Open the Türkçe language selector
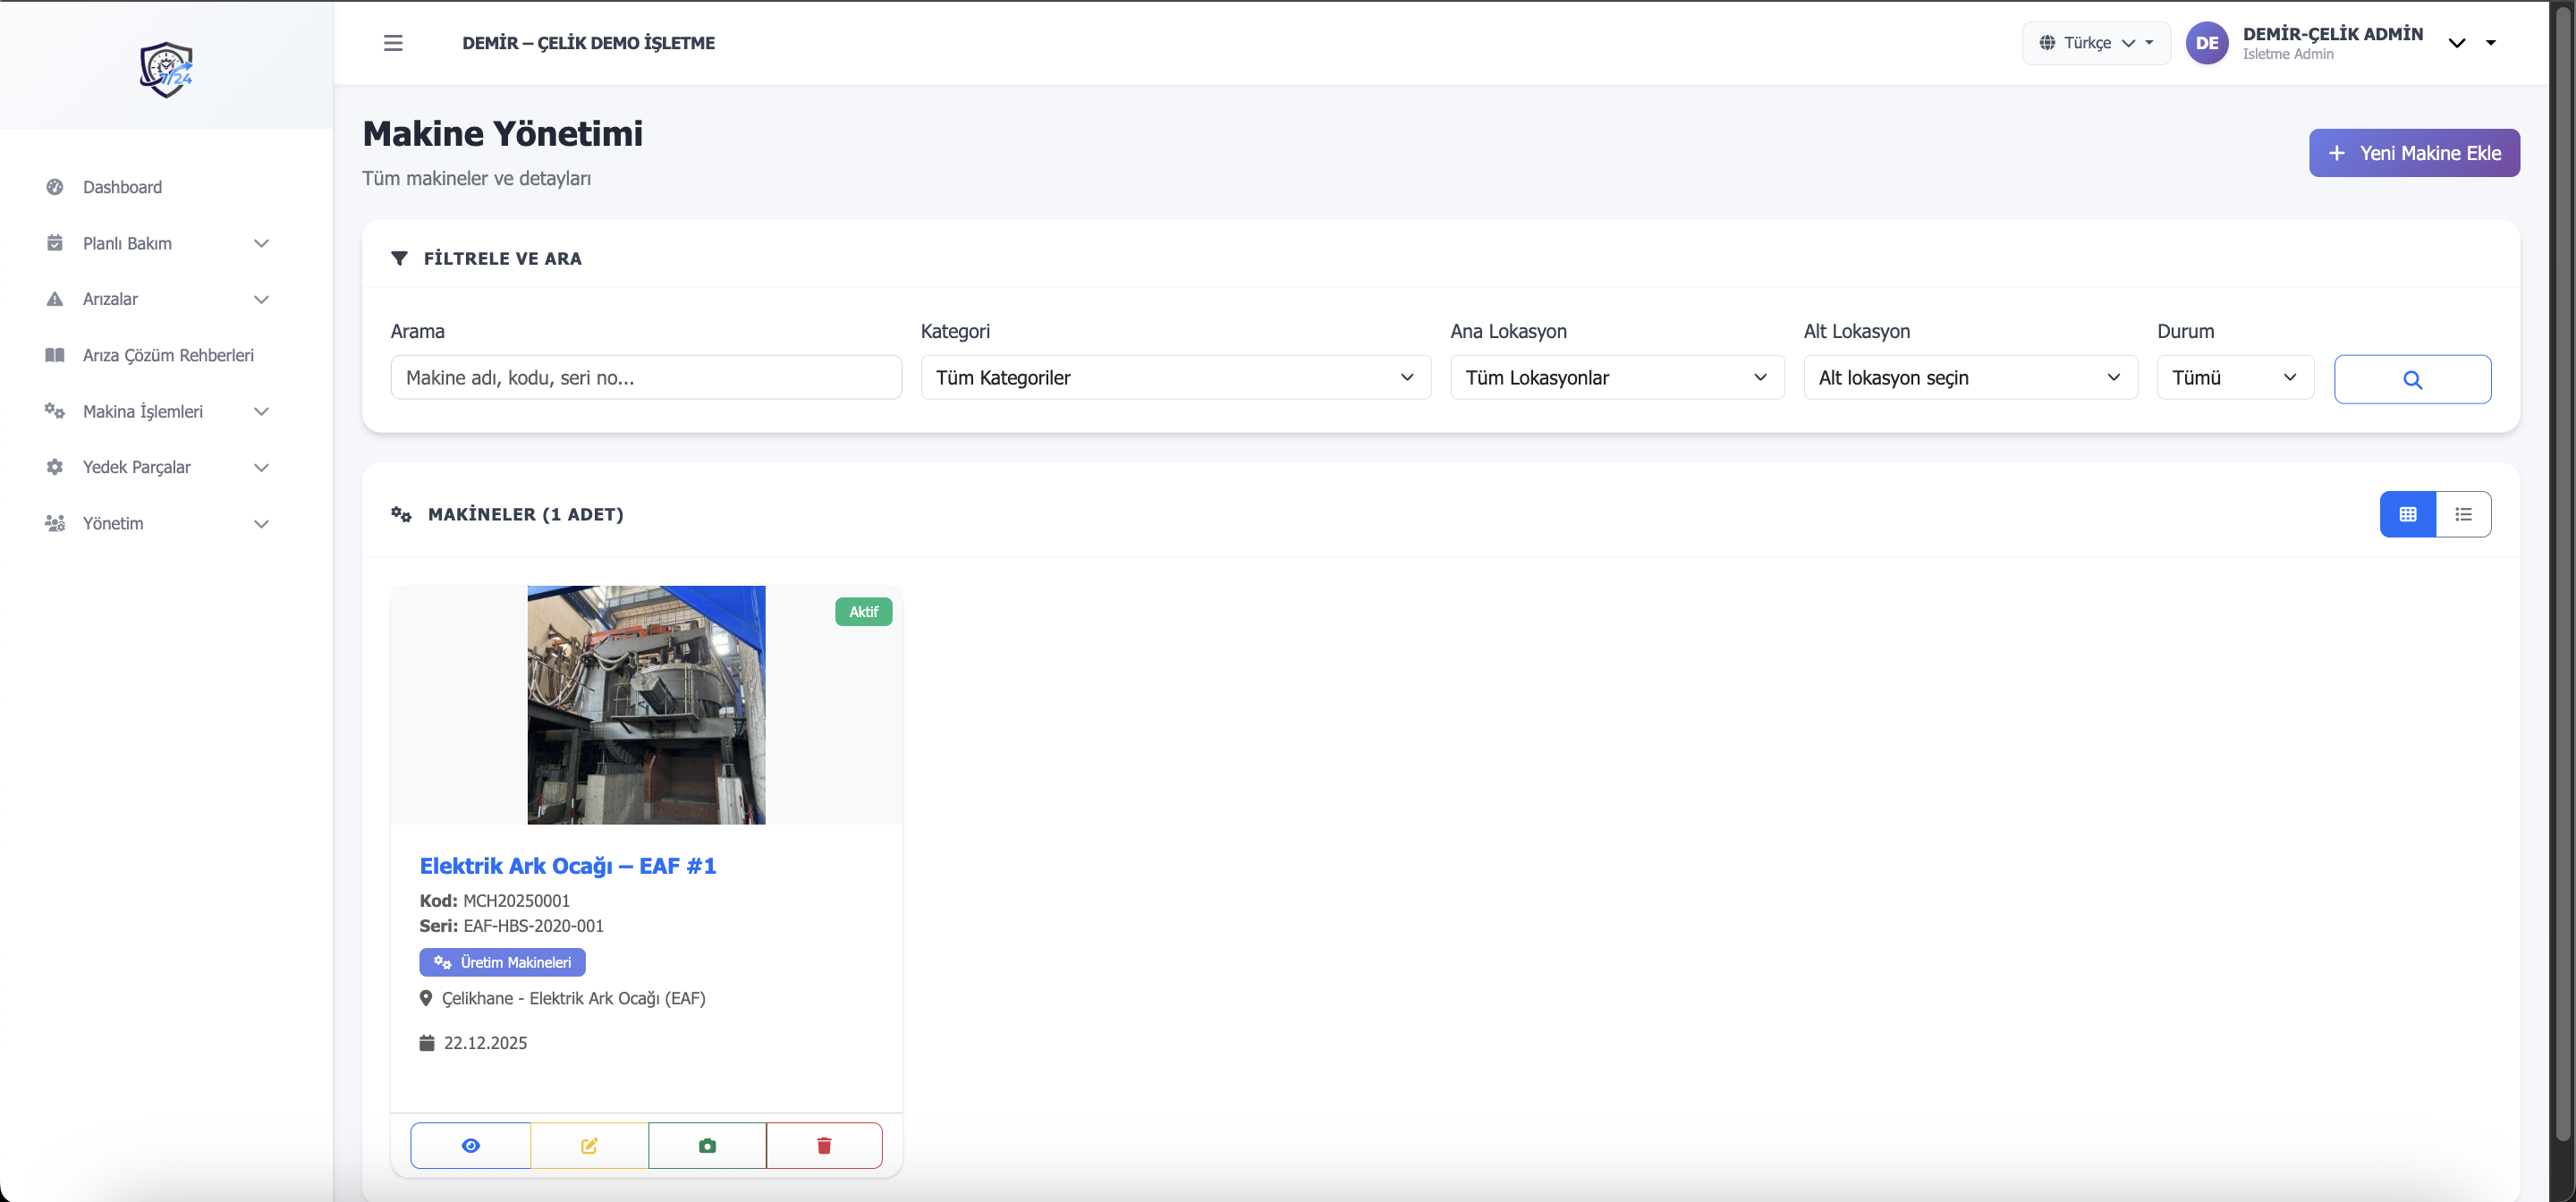The width and height of the screenshot is (2576, 1202). (x=2095, y=43)
